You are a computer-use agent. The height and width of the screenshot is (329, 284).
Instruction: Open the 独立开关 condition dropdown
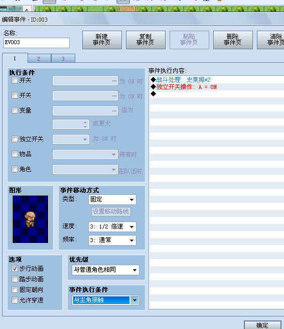coord(71,139)
